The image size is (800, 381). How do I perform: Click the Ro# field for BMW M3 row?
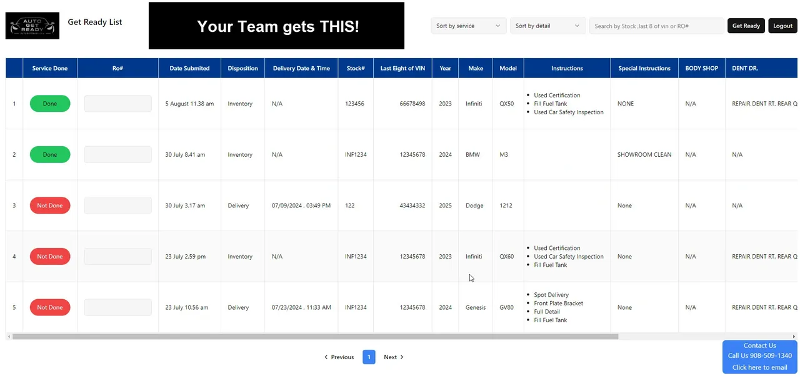(x=117, y=154)
